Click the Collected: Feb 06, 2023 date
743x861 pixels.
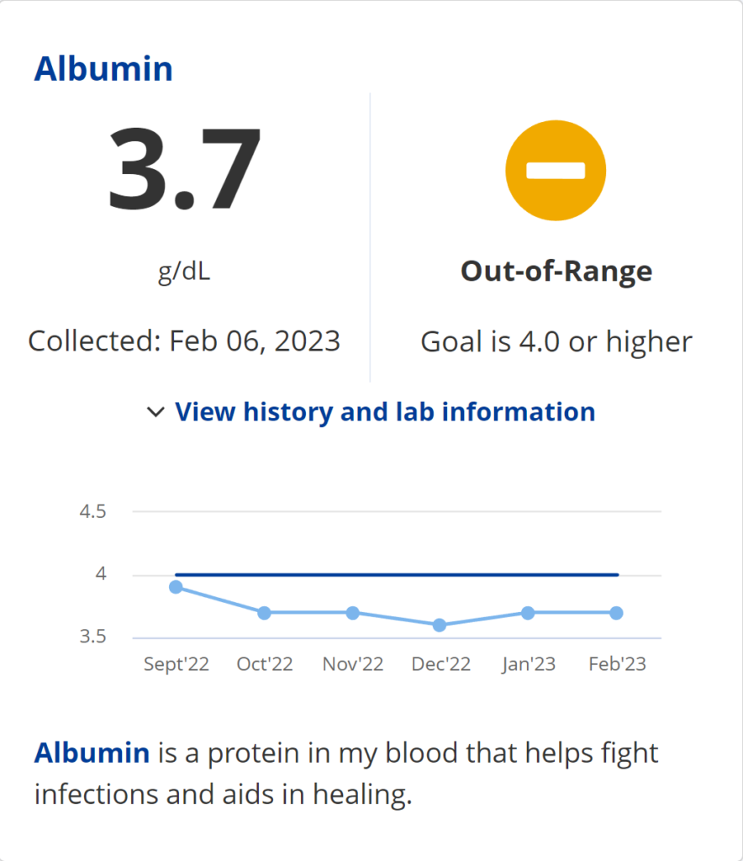coord(184,341)
